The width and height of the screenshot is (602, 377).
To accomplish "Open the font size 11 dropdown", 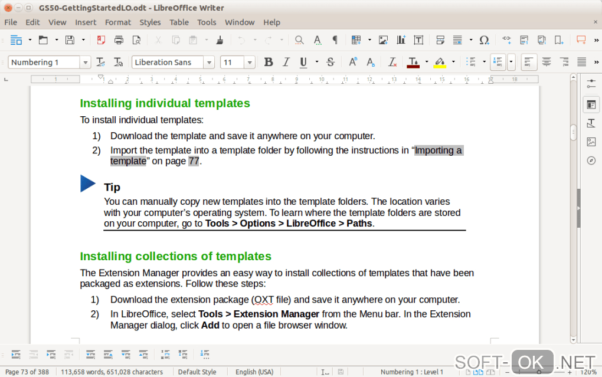I will tap(250, 62).
